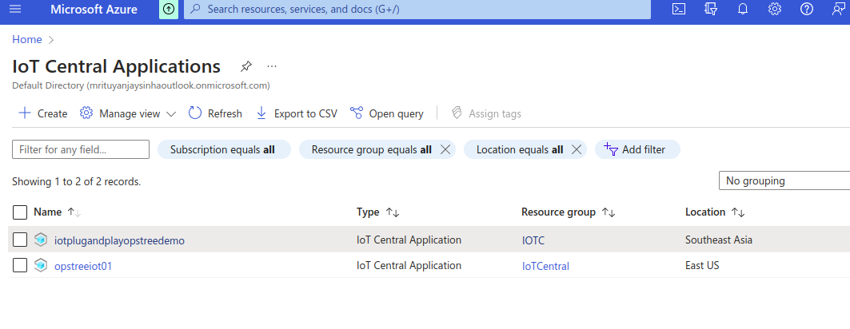Click Export to CSV
The height and width of the screenshot is (329, 850).
click(296, 113)
